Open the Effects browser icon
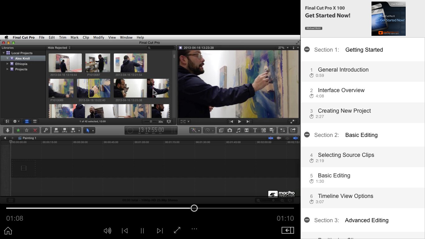 coord(221,130)
